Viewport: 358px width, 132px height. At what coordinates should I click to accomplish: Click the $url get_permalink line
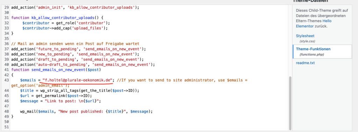point(56,95)
